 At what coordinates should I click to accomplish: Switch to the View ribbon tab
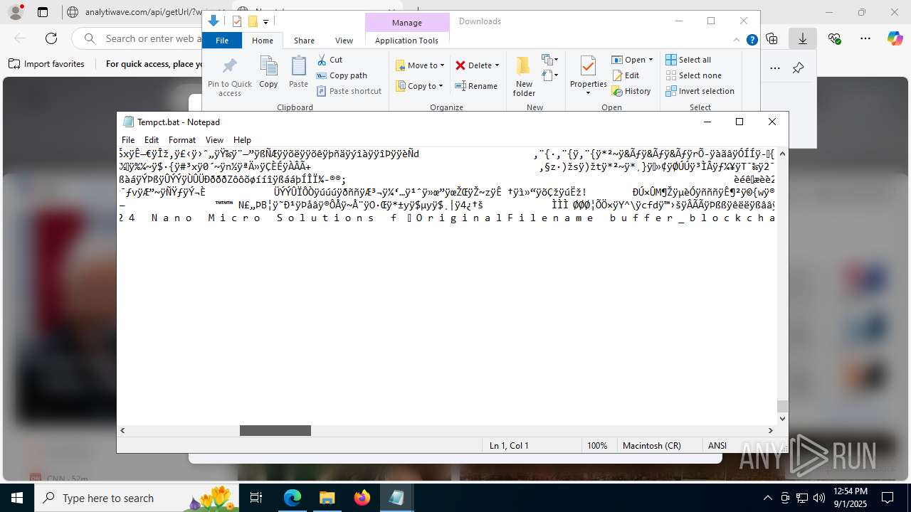[x=344, y=41]
